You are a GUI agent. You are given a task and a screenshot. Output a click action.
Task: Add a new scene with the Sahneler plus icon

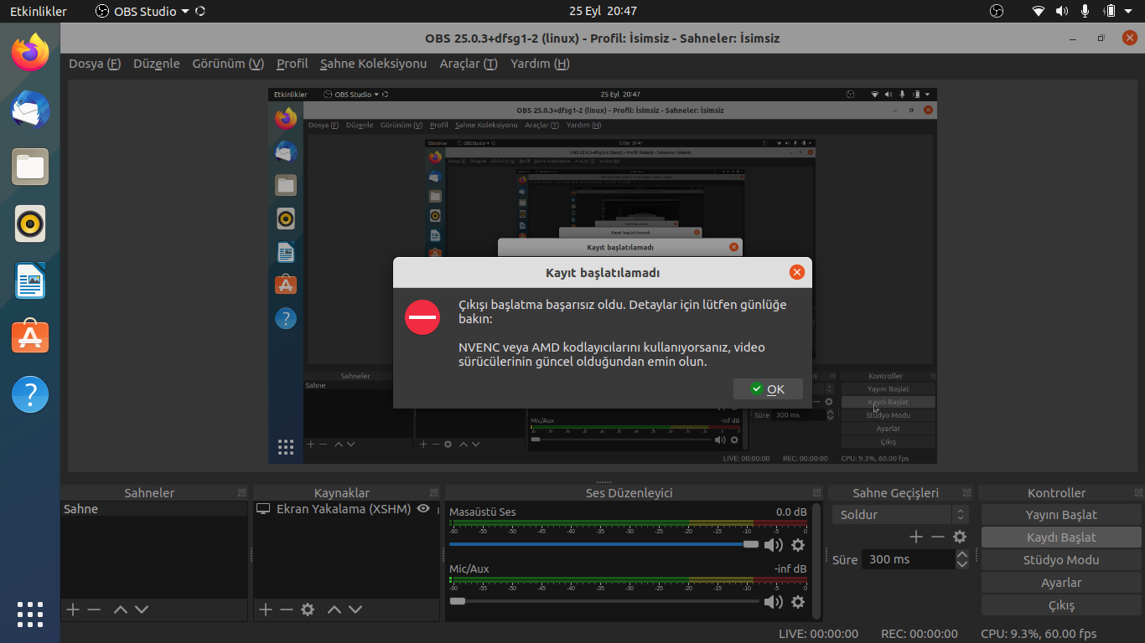[73, 610]
